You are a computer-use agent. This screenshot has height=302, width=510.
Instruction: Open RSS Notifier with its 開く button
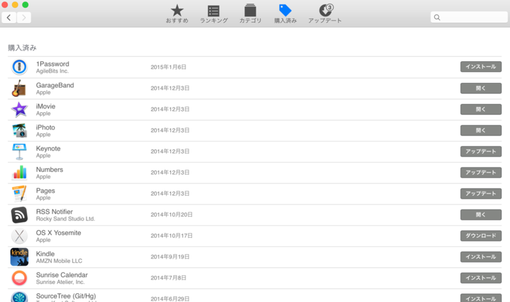(x=481, y=215)
